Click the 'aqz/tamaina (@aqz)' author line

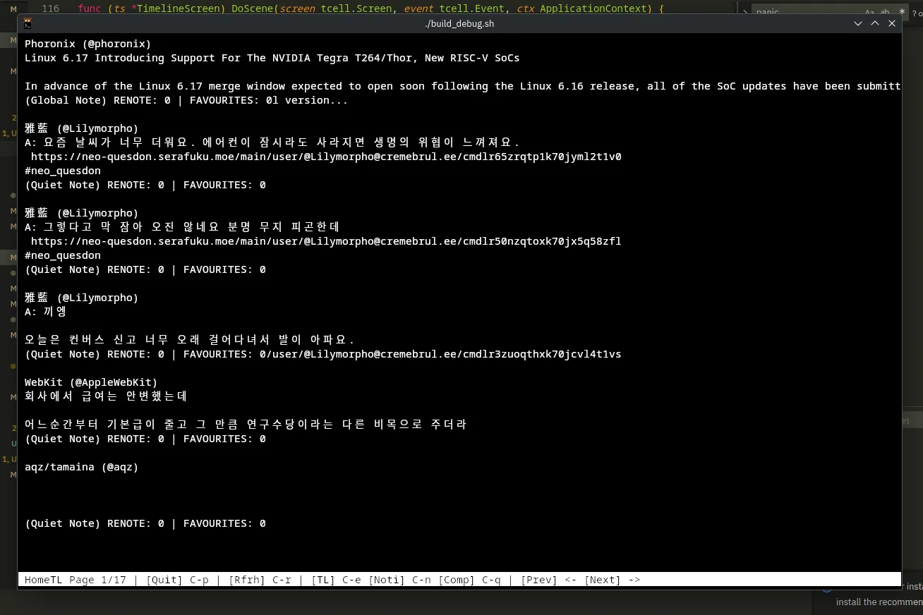81,467
